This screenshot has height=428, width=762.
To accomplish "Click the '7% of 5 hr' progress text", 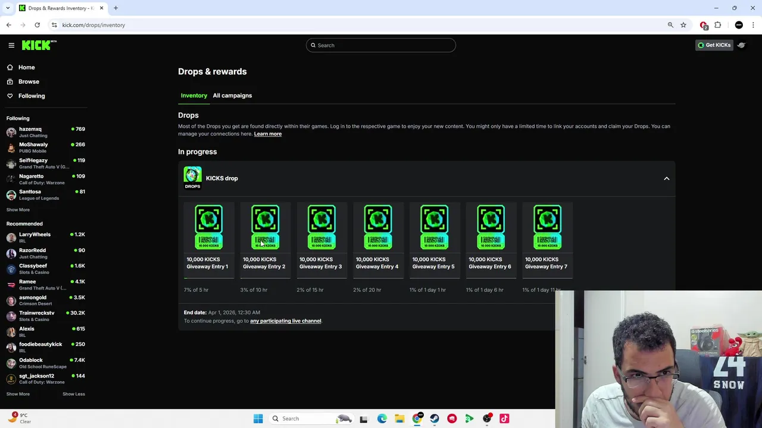I will 196,290.
